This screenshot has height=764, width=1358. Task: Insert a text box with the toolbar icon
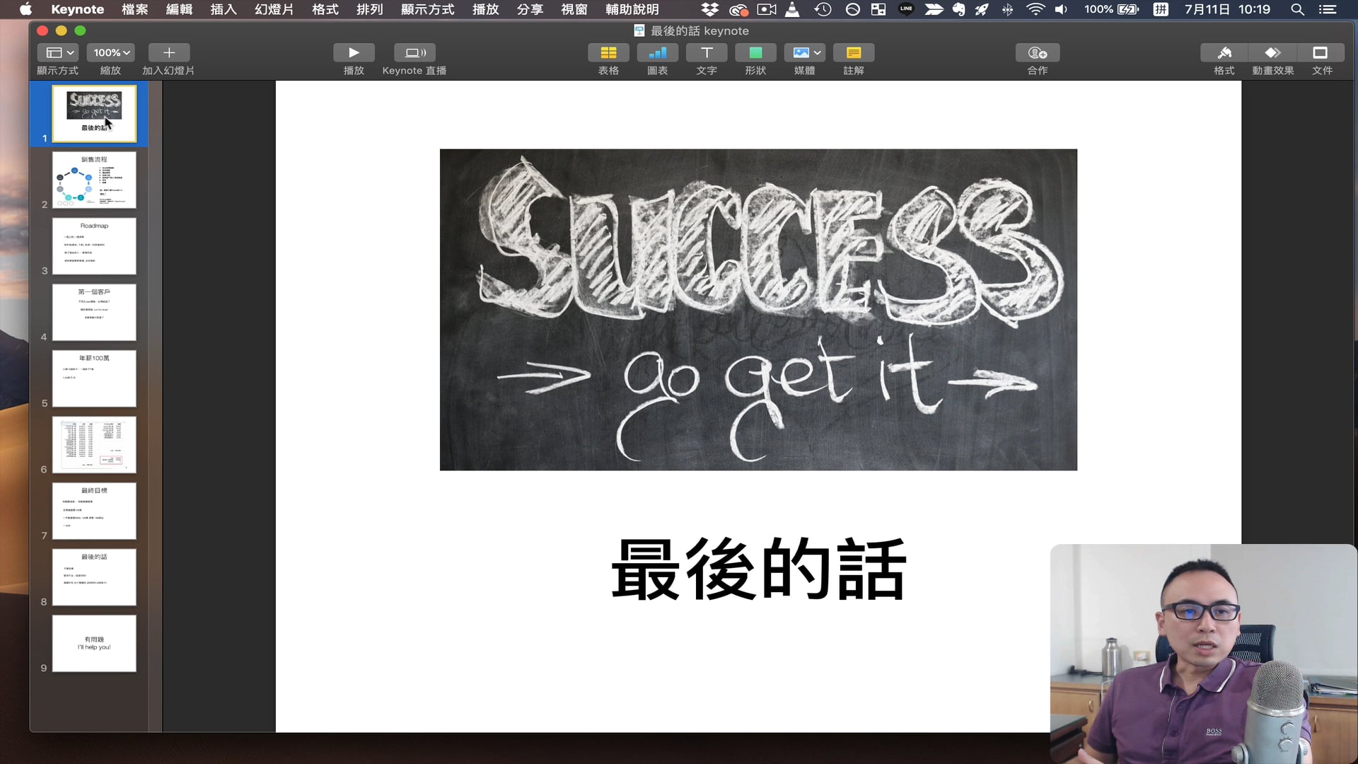point(706,53)
